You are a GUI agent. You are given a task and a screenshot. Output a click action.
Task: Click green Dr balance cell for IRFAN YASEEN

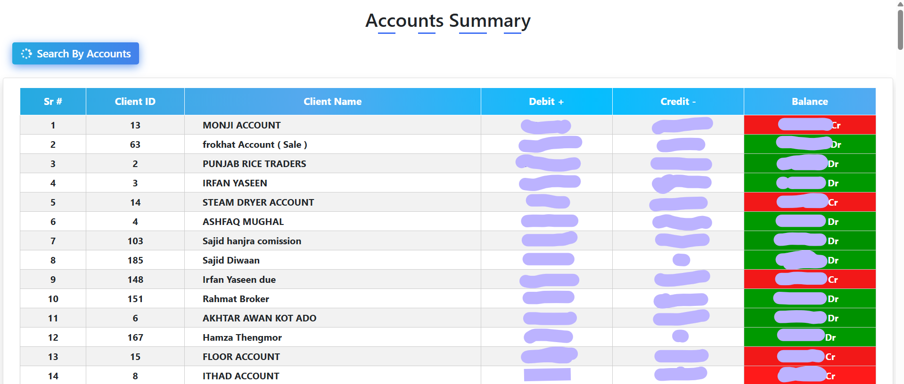(810, 183)
